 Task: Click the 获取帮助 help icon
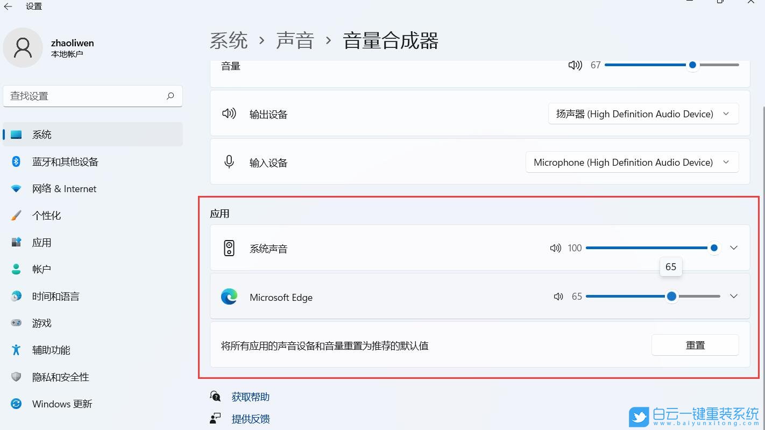tap(215, 396)
